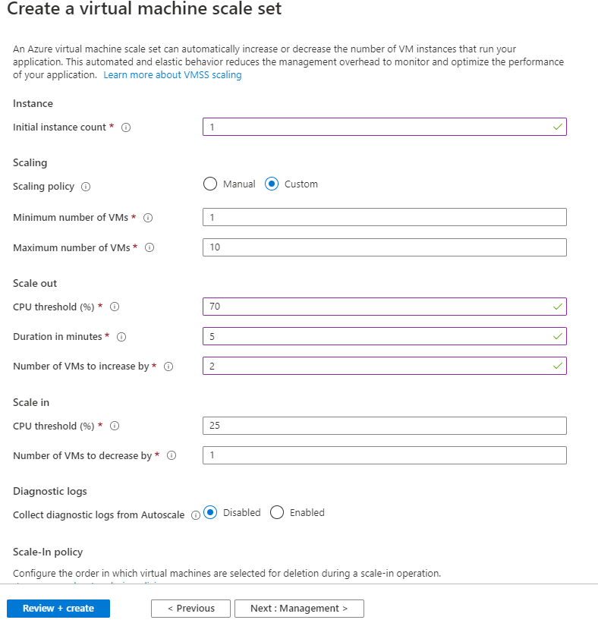Image resolution: width=598 pixels, height=623 pixels.
Task: Select the Custom scaling policy option
Action: coord(272,184)
